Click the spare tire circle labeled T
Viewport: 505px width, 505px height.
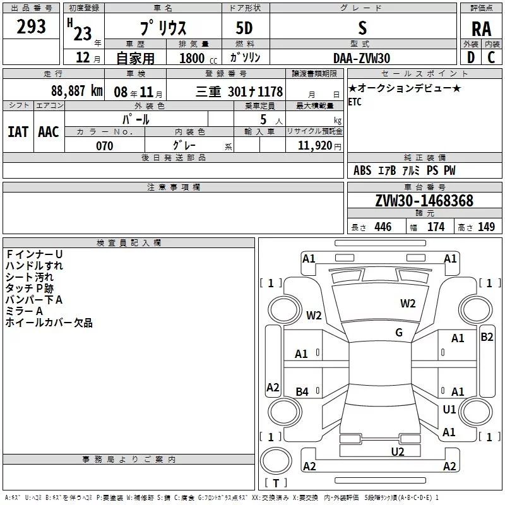(276, 460)
